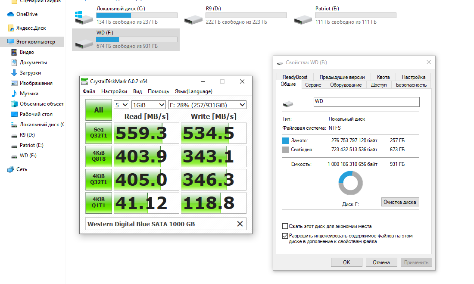Click the blue Занято color square
This screenshot has height=284, width=474.
pyautogui.click(x=285, y=140)
